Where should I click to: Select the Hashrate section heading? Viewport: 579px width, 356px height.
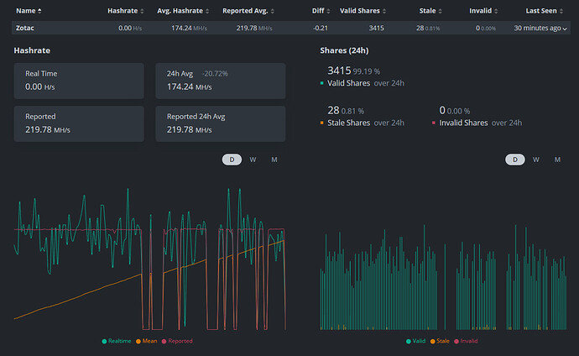point(32,50)
